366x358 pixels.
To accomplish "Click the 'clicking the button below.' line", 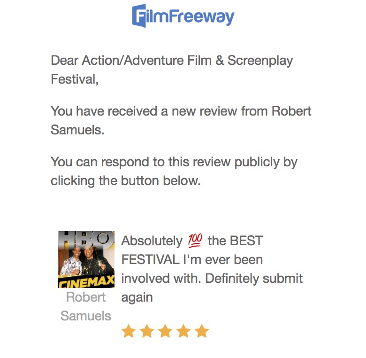I will (x=125, y=181).
